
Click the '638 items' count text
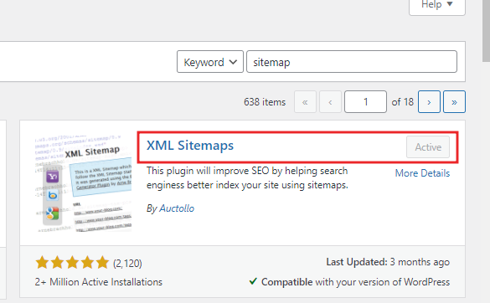(265, 102)
